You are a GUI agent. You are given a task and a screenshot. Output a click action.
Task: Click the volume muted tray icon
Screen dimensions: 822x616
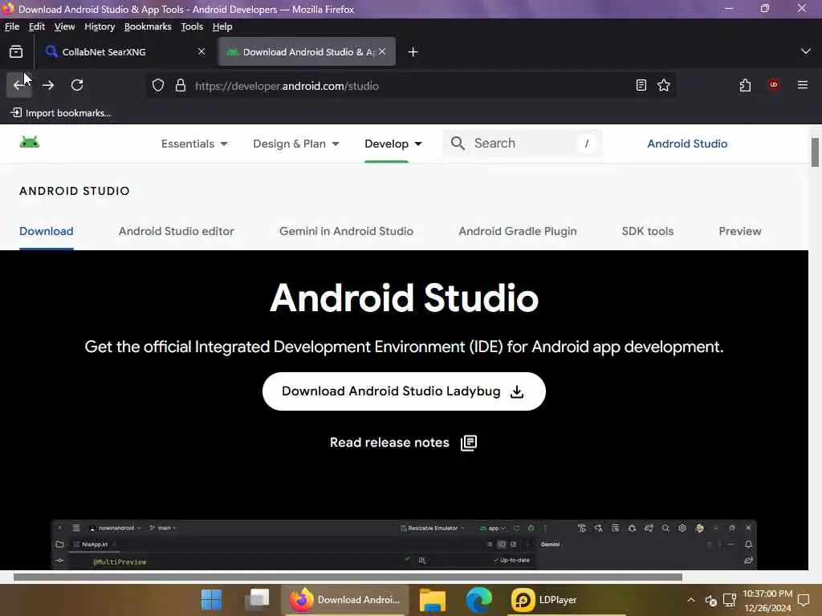pyautogui.click(x=711, y=600)
